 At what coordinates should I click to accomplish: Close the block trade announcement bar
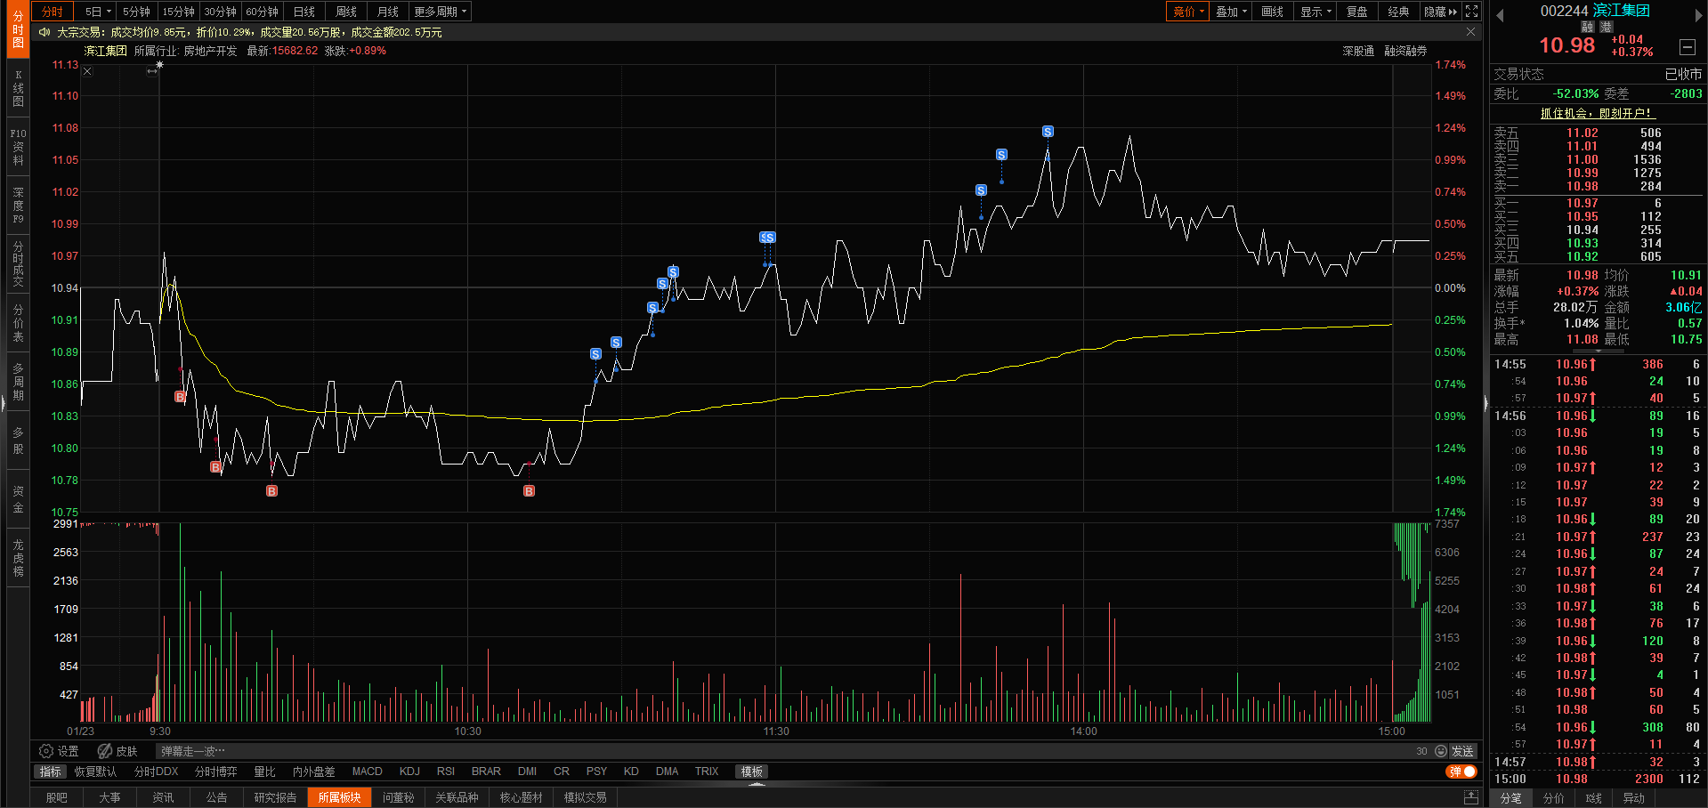pos(1470,32)
